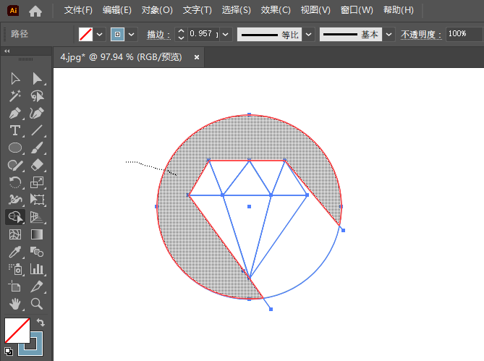Screen dimensions: 484x361
Task: Adjust stroke weight stepper arrows
Action: [181, 34]
